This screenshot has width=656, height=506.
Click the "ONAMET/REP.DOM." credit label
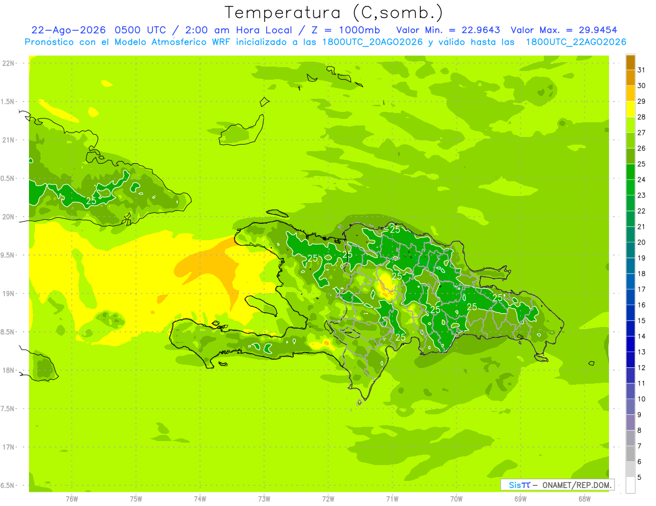577,485
